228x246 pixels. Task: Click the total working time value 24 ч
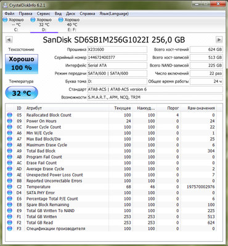click(x=206, y=81)
